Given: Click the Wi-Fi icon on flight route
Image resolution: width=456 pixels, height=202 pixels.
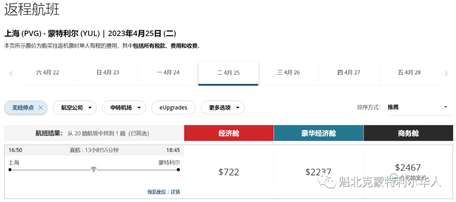Looking at the screenshot, I should (x=93, y=169).
